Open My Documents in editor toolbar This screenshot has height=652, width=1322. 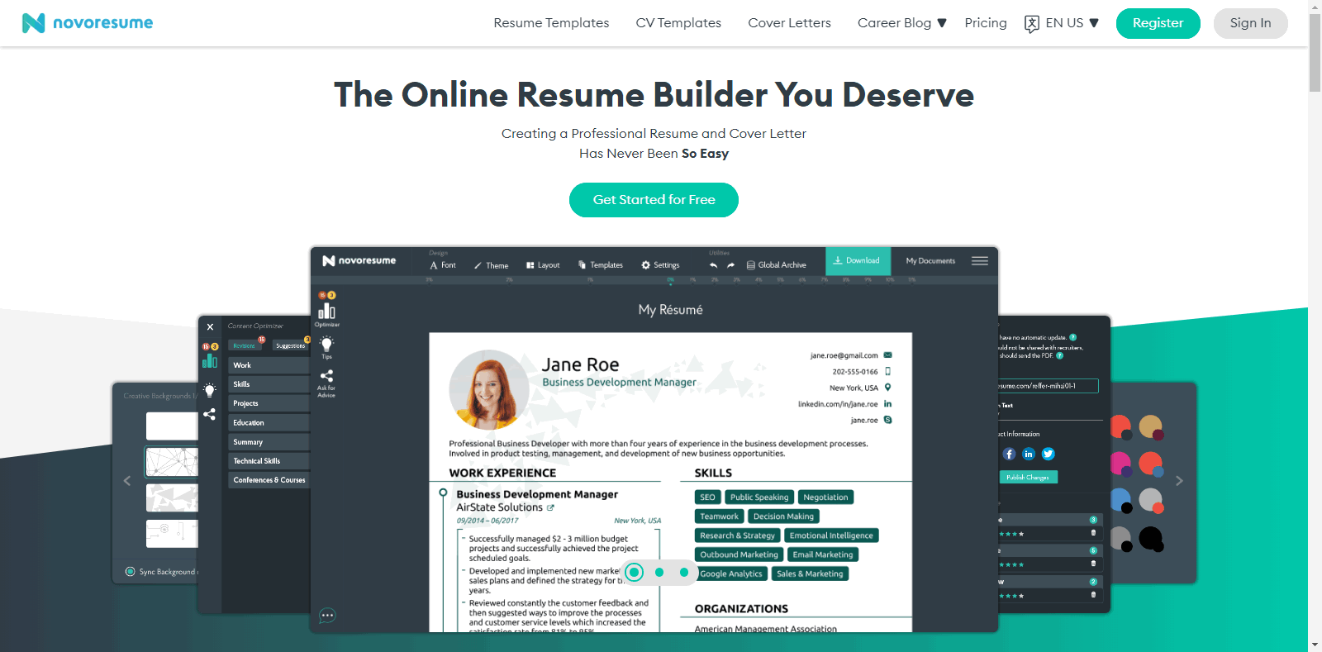coord(930,261)
